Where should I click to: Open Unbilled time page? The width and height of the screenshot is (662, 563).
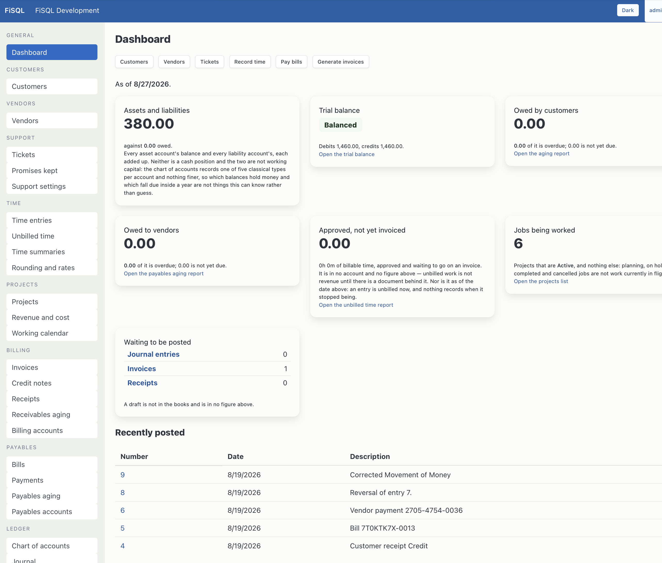coord(52,236)
